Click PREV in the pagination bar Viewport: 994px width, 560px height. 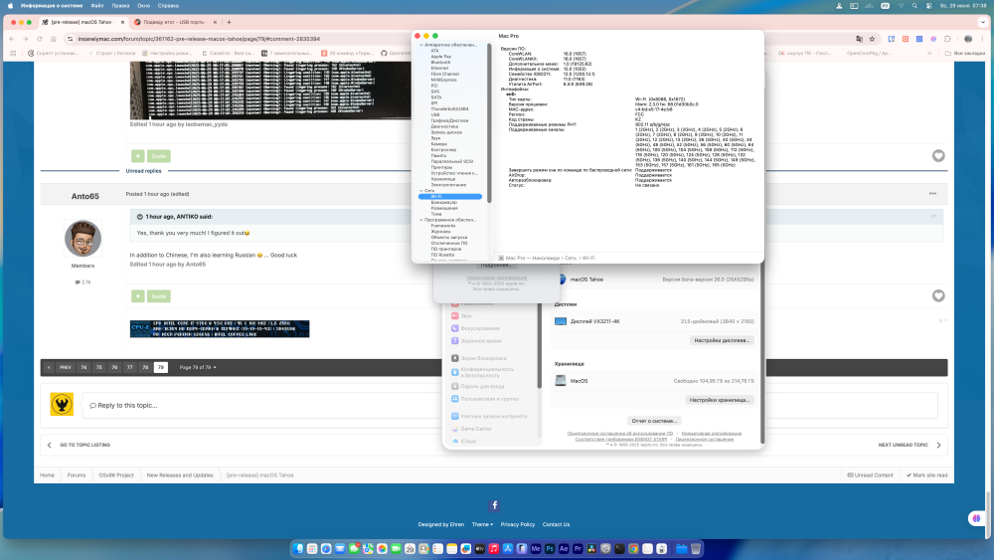pyautogui.click(x=66, y=367)
